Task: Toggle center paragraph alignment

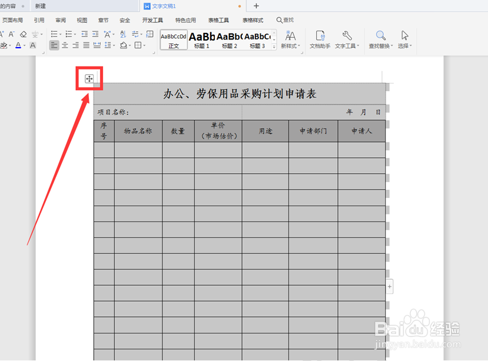Action: pos(65,45)
